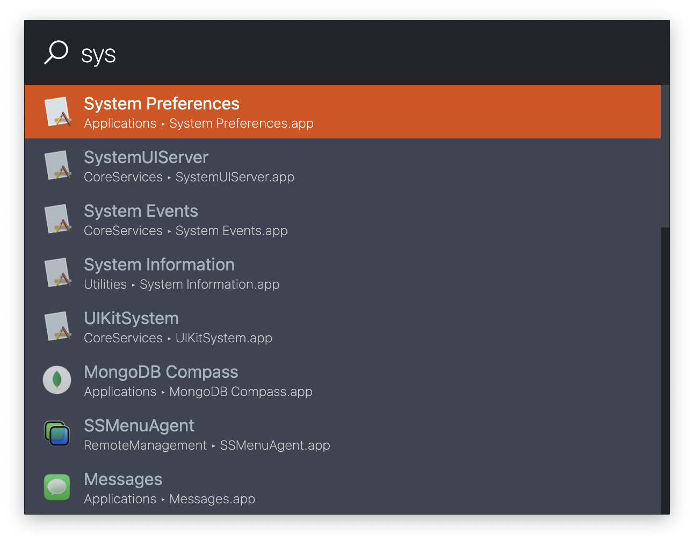Select the highlighted System Preferences title
Image resolution: width=694 pixels, height=543 pixels.
[162, 104]
